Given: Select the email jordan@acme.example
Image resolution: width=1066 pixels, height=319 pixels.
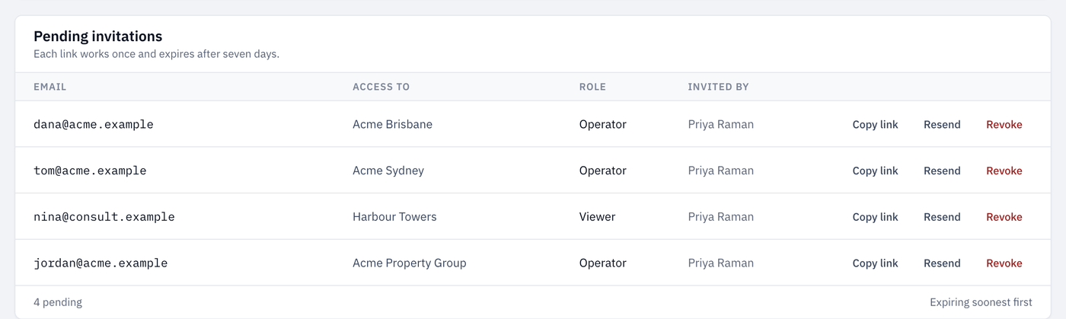Looking at the screenshot, I should [x=101, y=263].
